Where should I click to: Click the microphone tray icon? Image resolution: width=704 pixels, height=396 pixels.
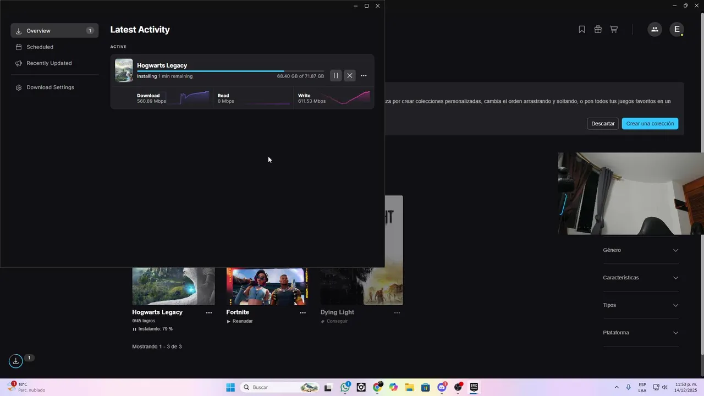(x=628, y=388)
